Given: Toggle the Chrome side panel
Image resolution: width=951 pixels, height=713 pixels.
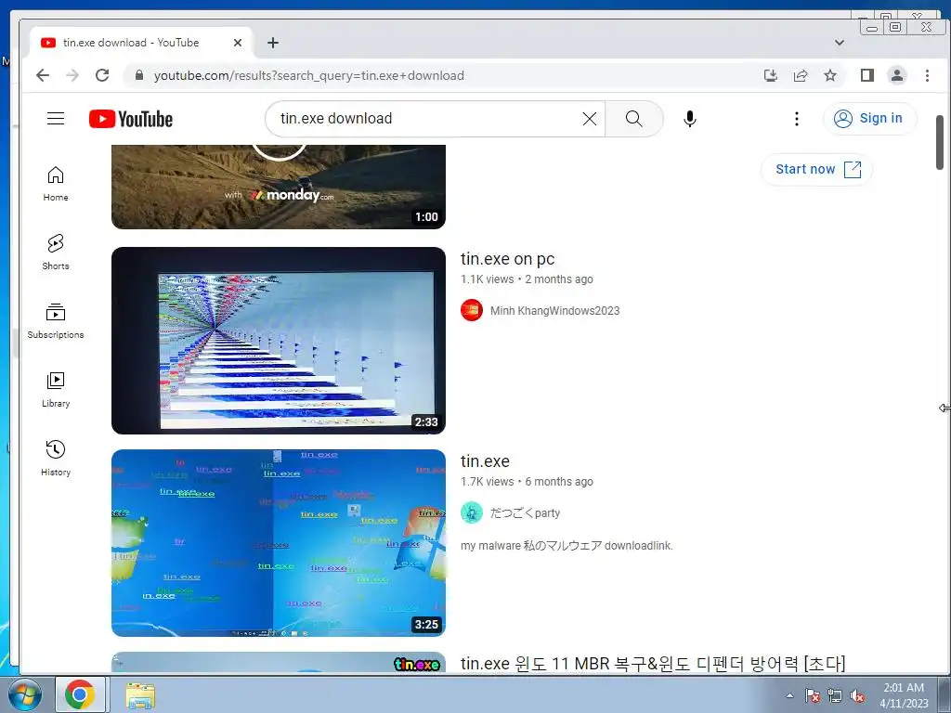Looking at the screenshot, I should point(867,75).
